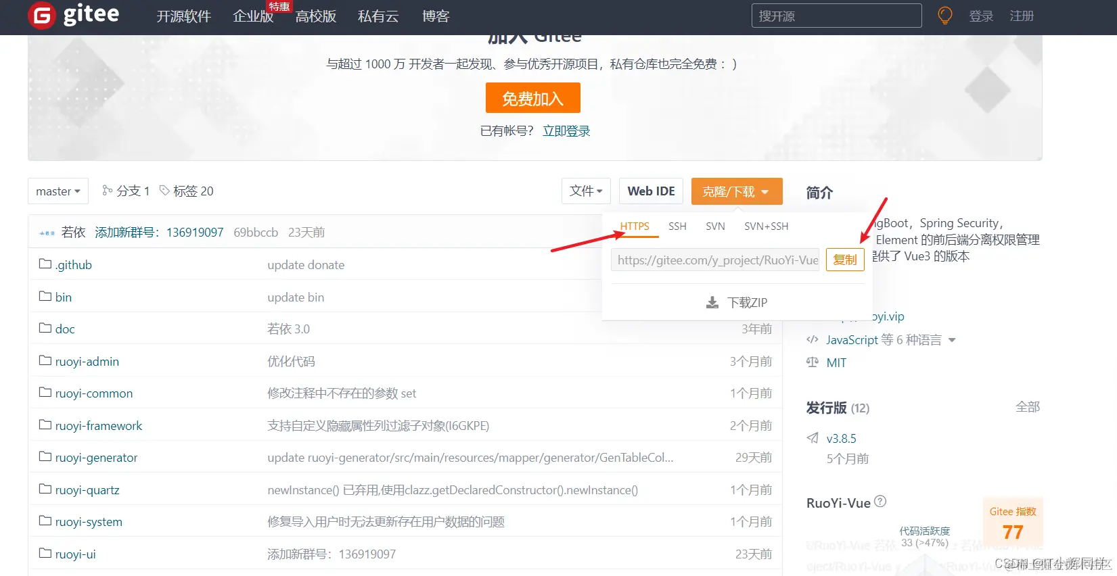
Task: Click the 复制 copy button
Action: (x=845, y=260)
